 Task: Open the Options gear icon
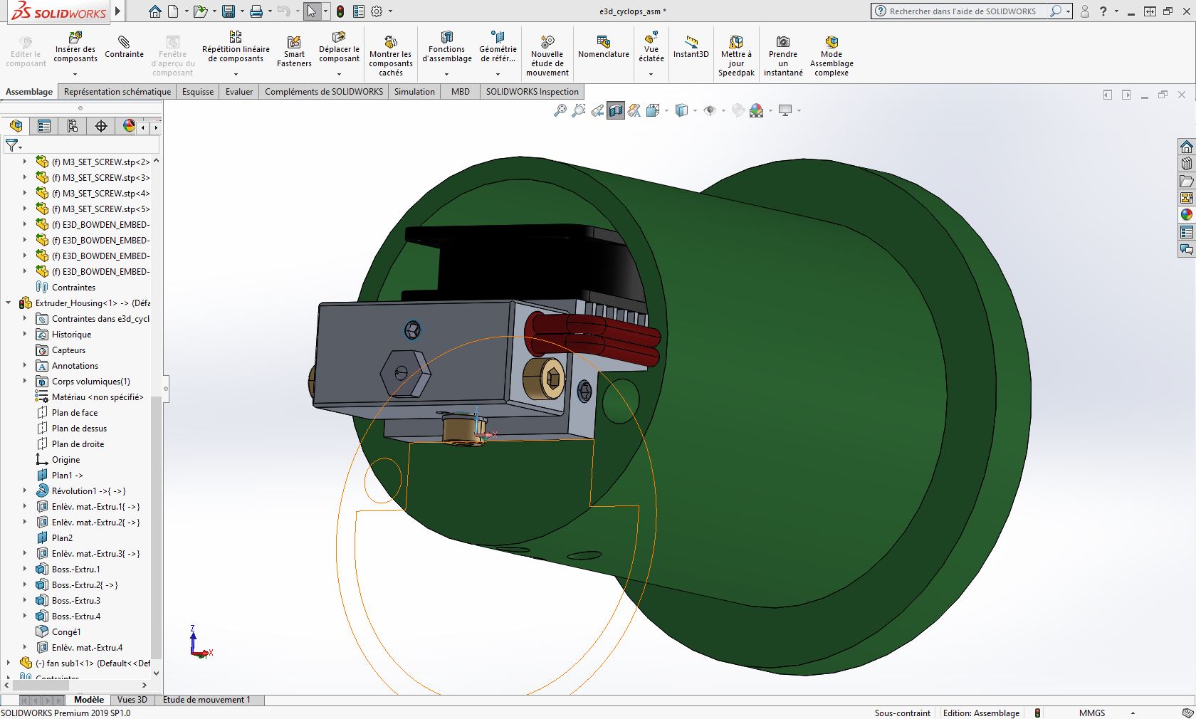coord(377,11)
